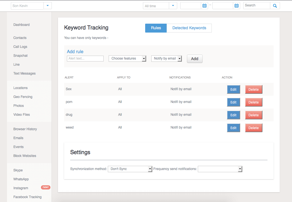This screenshot has height=202, width=292.
Task: Open the start date calendar picker
Action: [x=205, y=5]
